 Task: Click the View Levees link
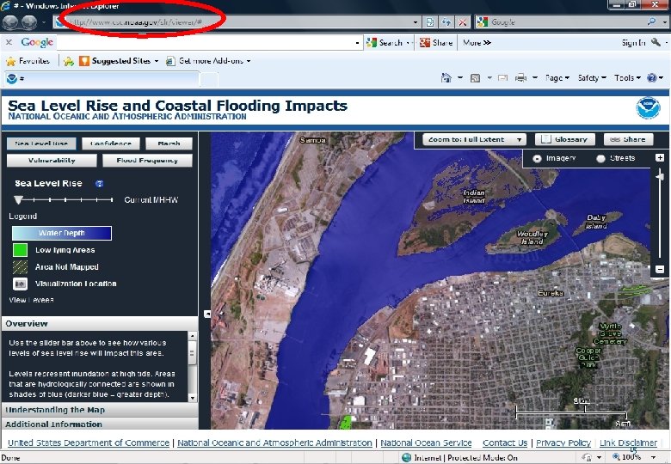31,300
